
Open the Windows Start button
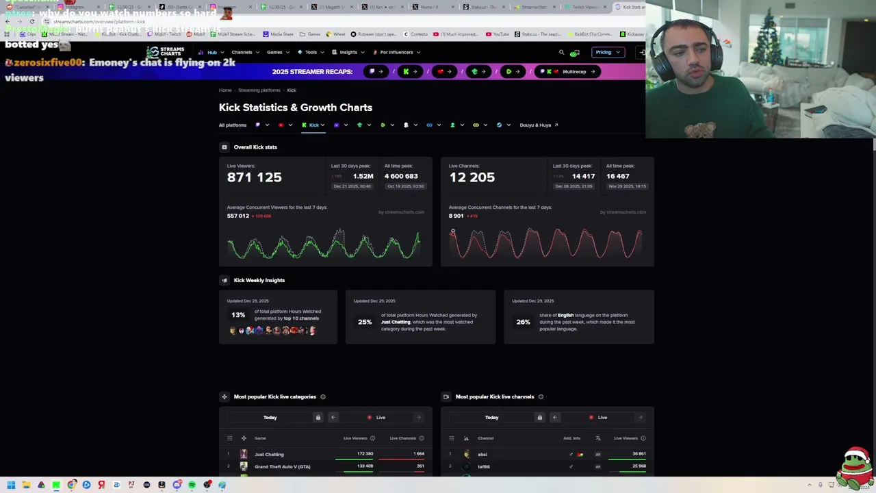(11, 485)
